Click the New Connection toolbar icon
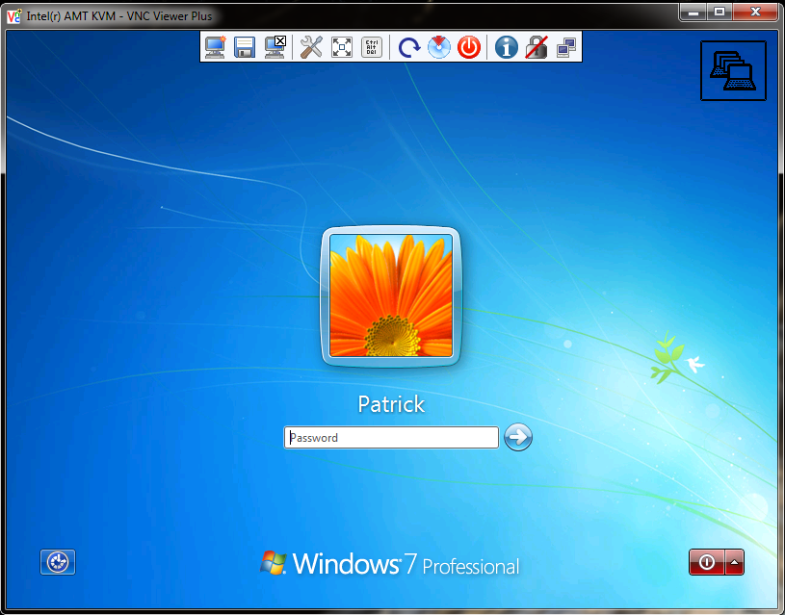785x615 pixels. [215, 47]
